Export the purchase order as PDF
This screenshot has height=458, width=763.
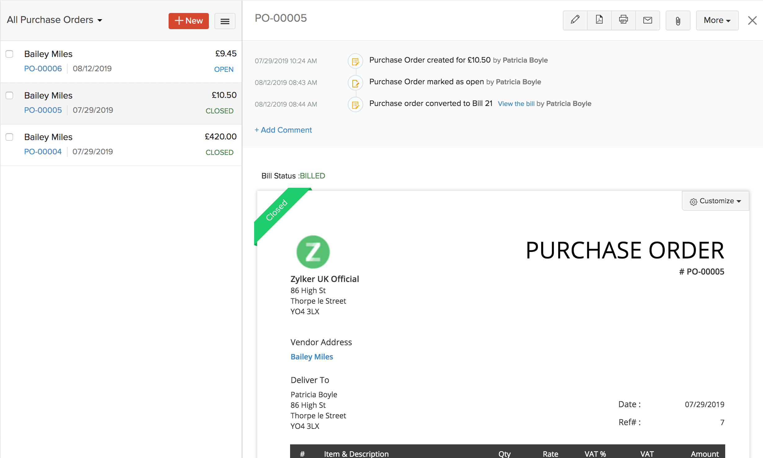pyautogui.click(x=599, y=20)
